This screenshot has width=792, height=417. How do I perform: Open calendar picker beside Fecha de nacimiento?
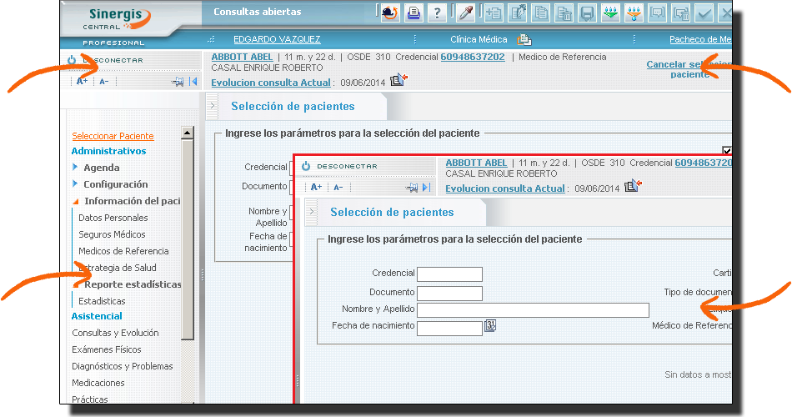(x=490, y=326)
